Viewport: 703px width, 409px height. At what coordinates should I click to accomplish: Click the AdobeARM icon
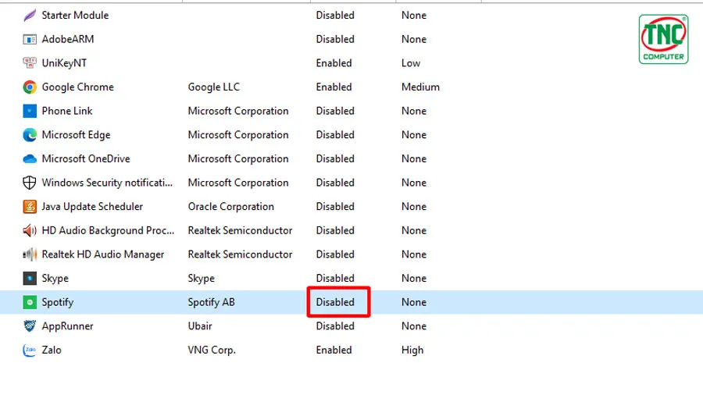tap(30, 40)
